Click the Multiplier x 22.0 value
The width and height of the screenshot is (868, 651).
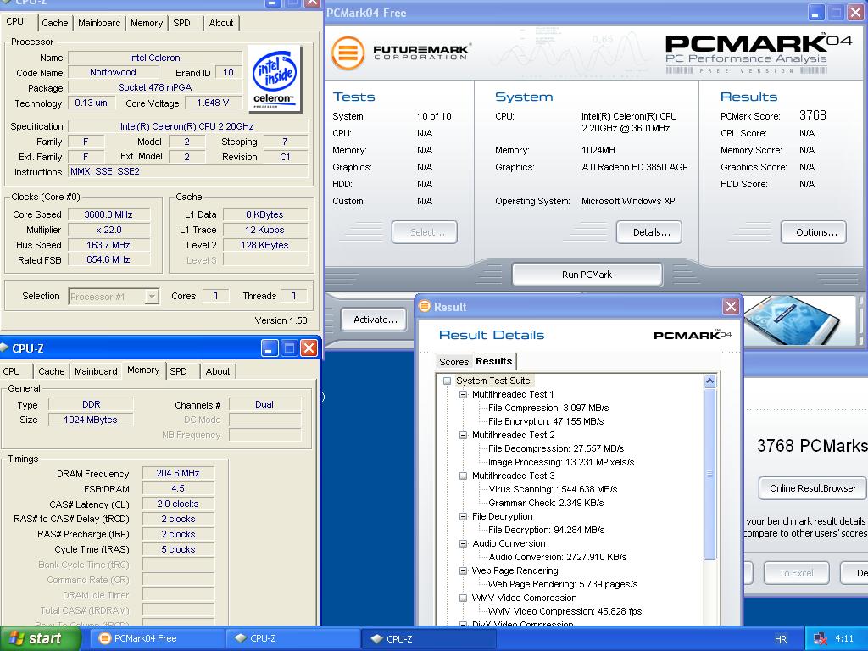[x=108, y=230]
